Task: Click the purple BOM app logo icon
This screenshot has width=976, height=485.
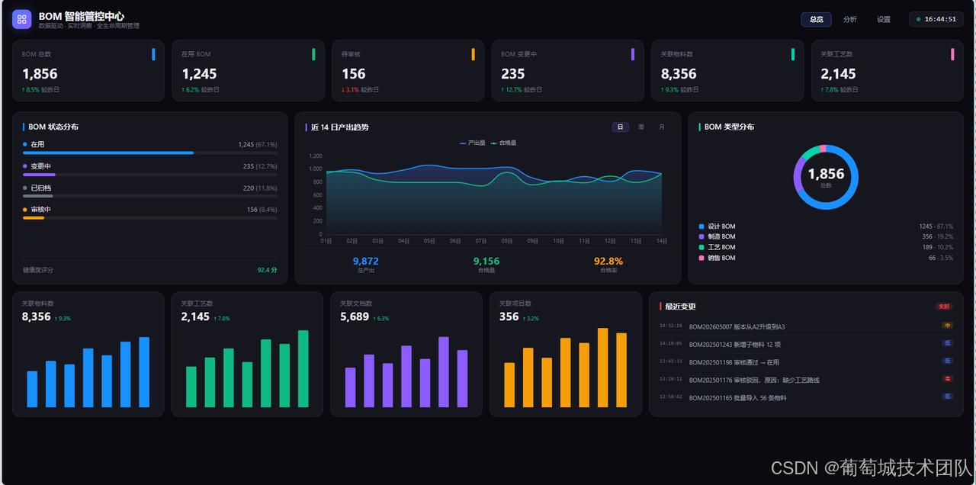Action: (21, 19)
